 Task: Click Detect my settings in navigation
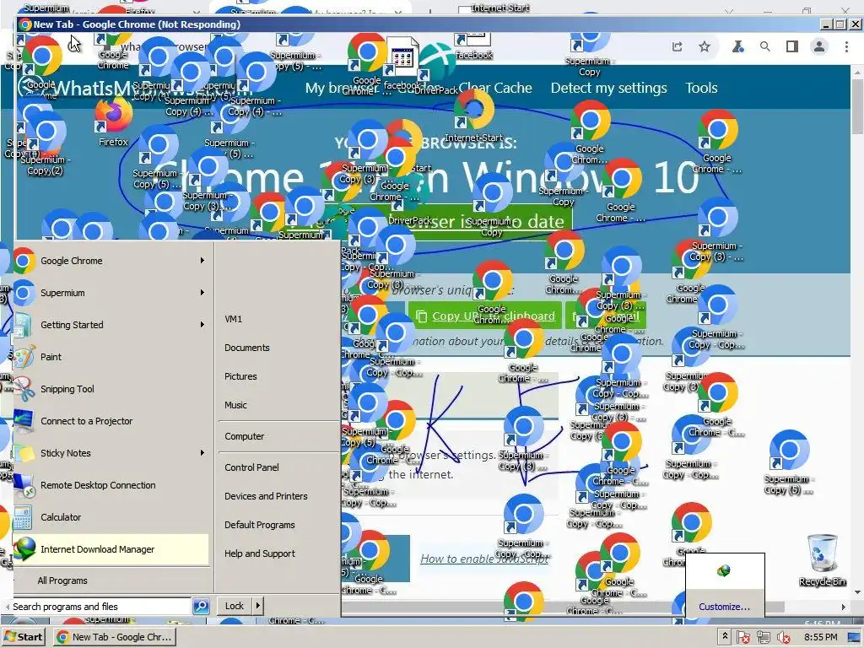[x=608, y=88]
